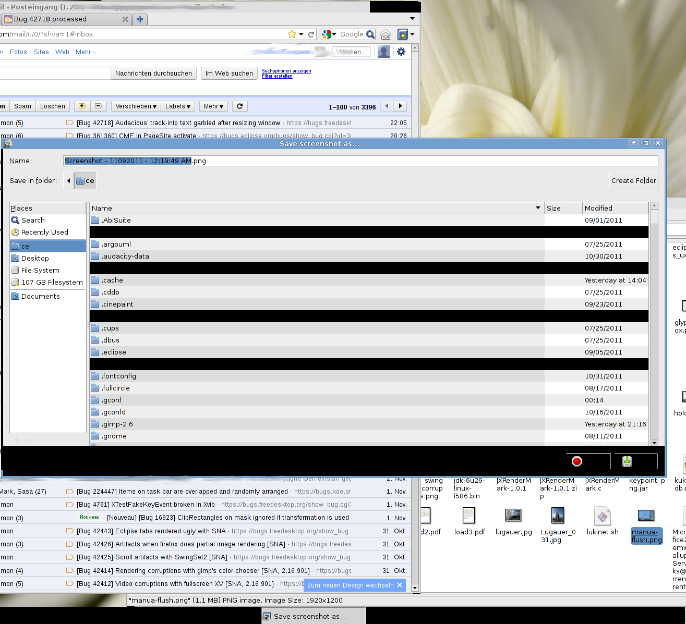Open a new browser tab with plus icon
Image resolution: width=686 pixels, height=624 pixels.
coord(139,19)
